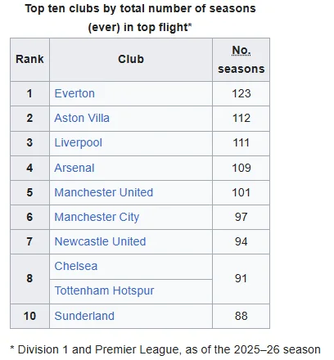Image resolution: width=334 pixels, height=360 pixels.
Task: Click the Sunderland club link
Action: (x=84, y=316)
